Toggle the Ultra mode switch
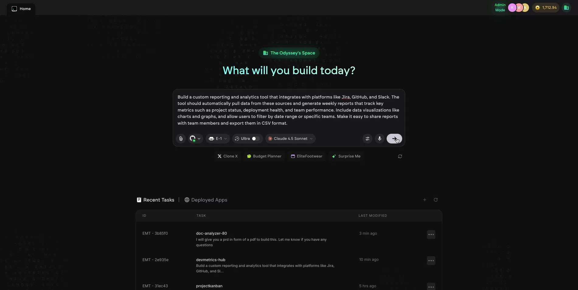The image size is (578, 290). [255, 139]
